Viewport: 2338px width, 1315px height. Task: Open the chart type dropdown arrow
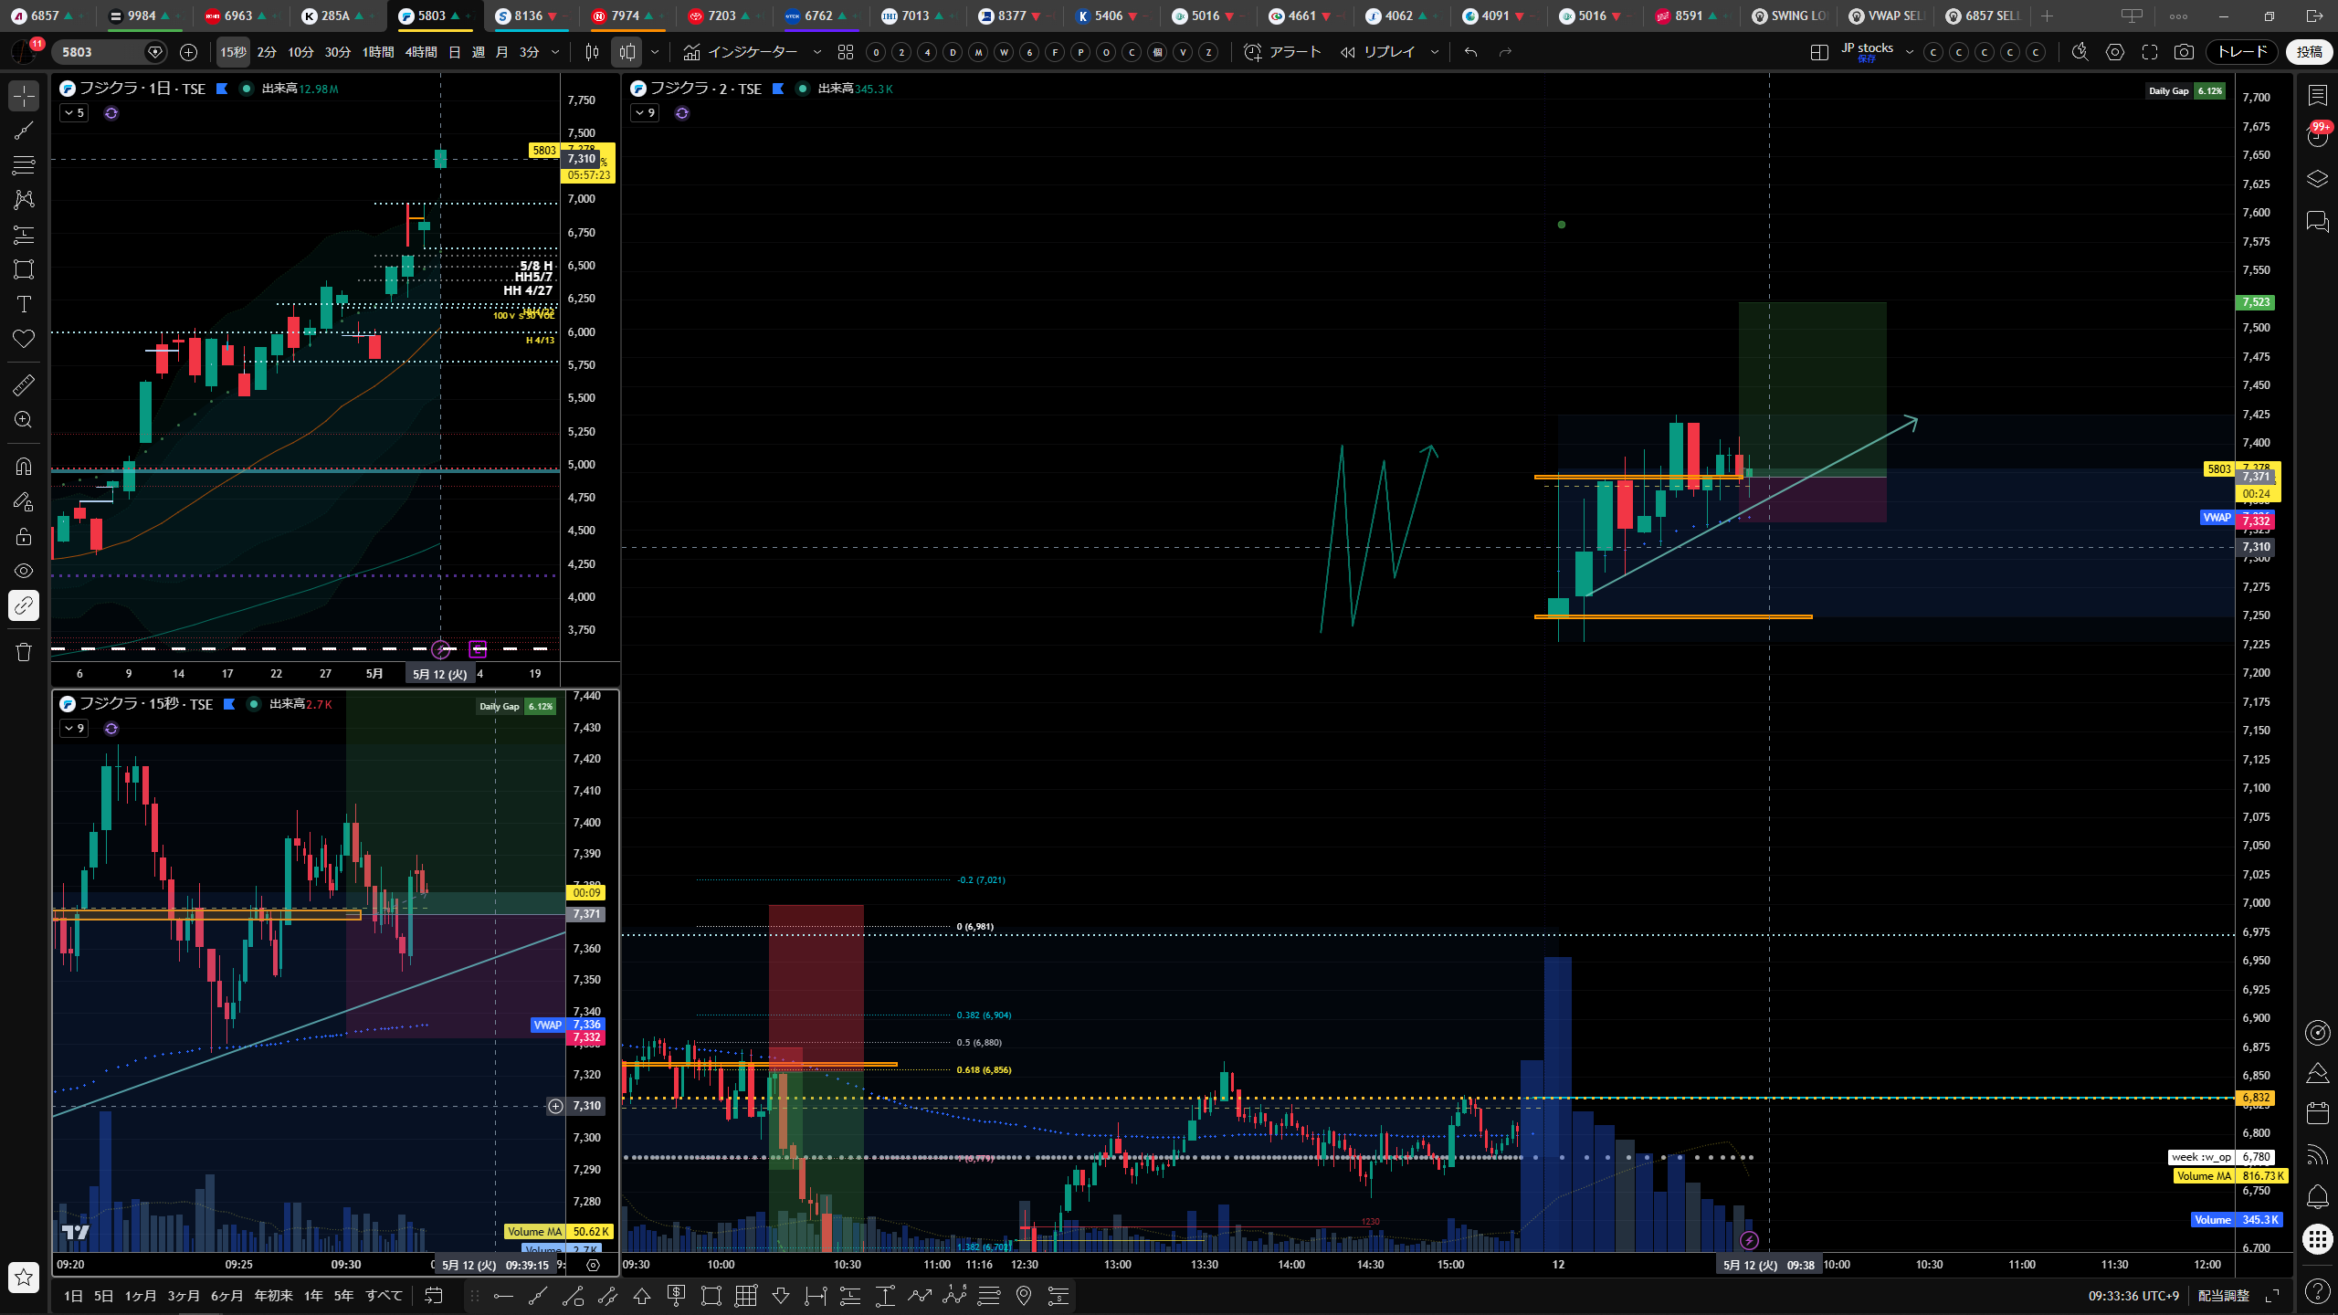click(655, 52)
